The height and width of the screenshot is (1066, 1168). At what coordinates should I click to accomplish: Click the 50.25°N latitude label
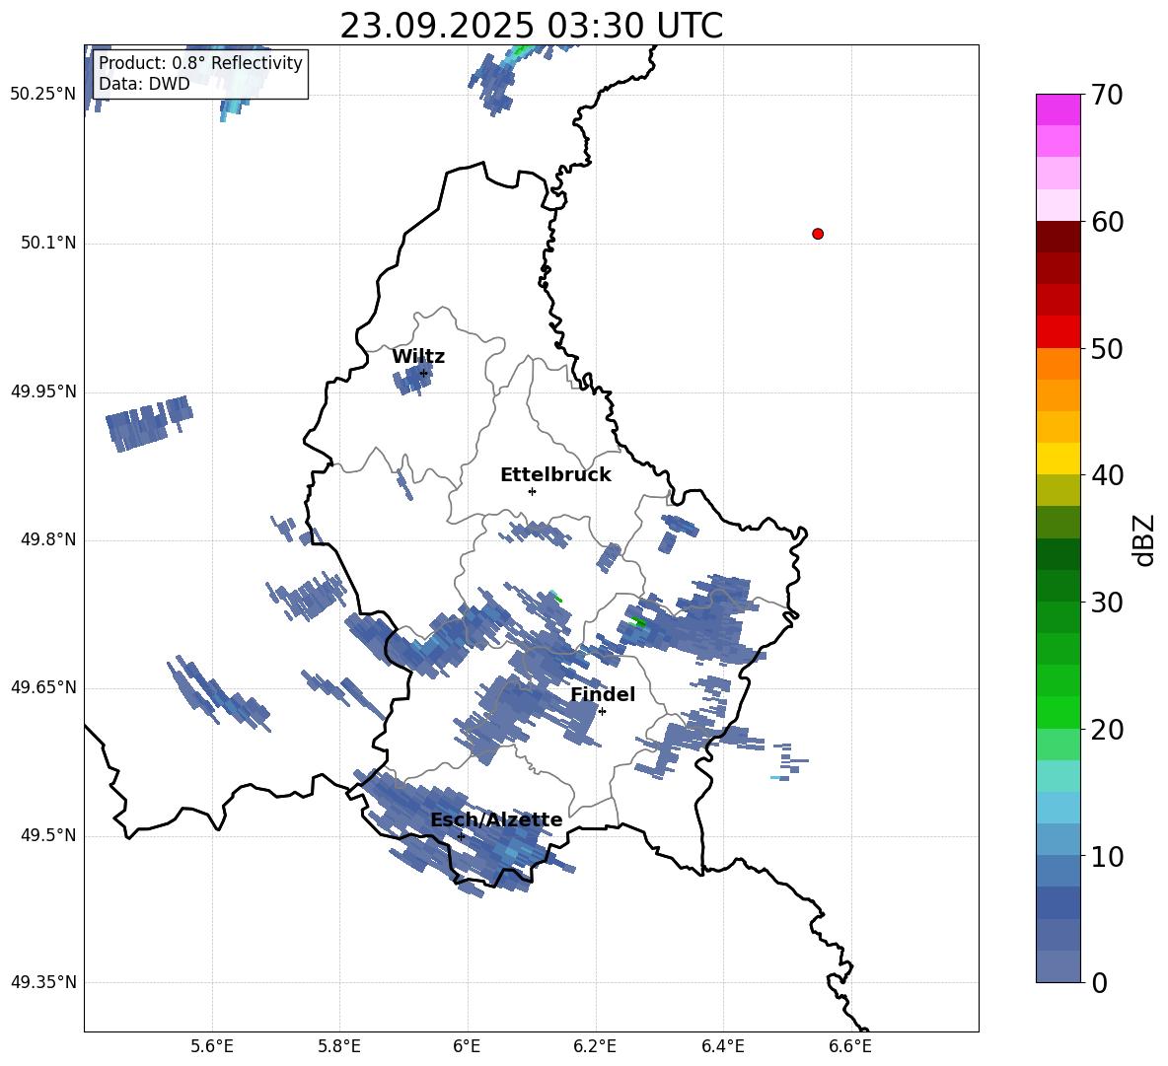(43, 95)
